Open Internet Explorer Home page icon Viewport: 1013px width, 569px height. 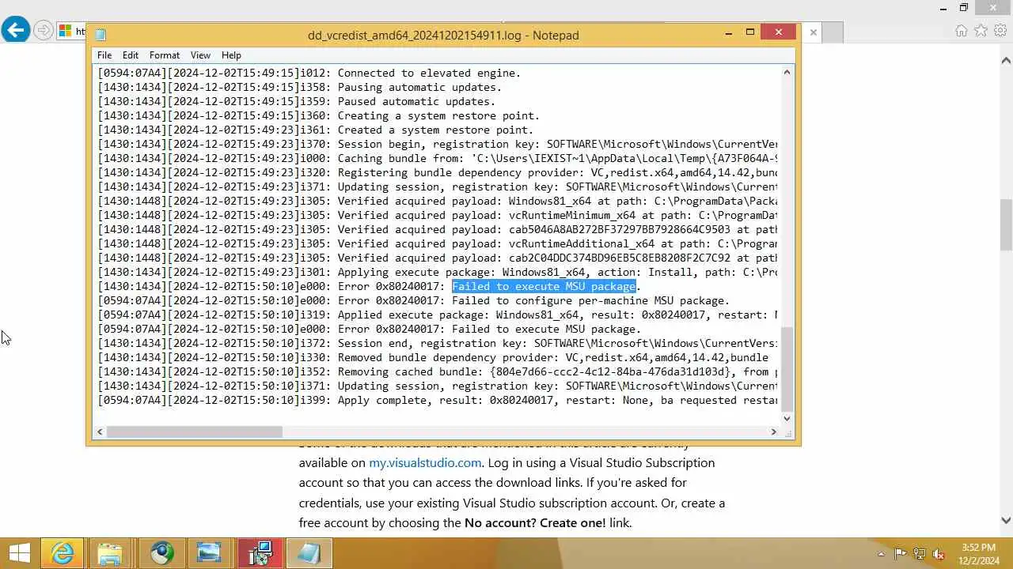962,31
